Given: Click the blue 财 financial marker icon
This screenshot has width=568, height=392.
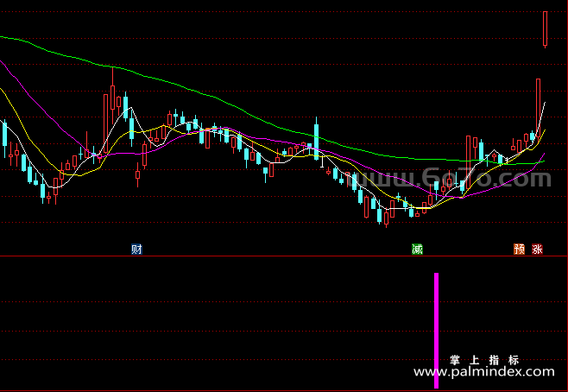Looking at the screenshot, I should point(136,250).
